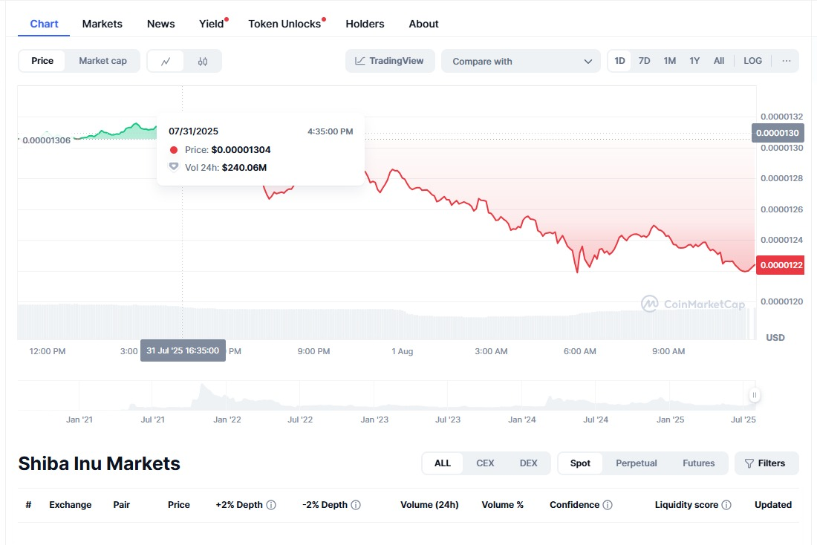Set chart range to All
This screenshot has height=545, width=817.
click(719, 61)
